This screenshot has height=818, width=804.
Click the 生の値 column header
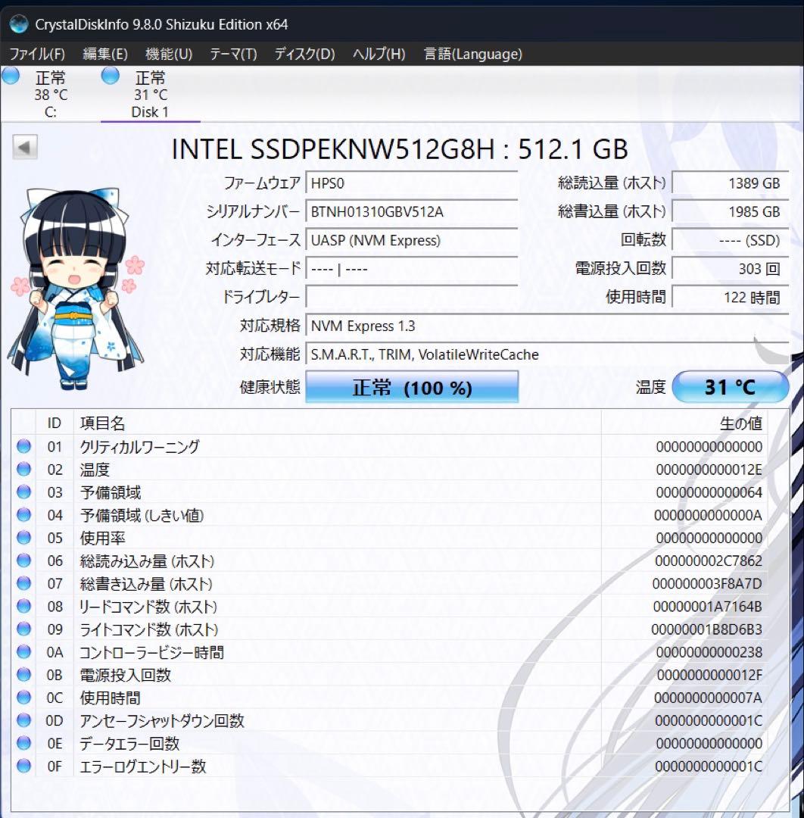684,423
